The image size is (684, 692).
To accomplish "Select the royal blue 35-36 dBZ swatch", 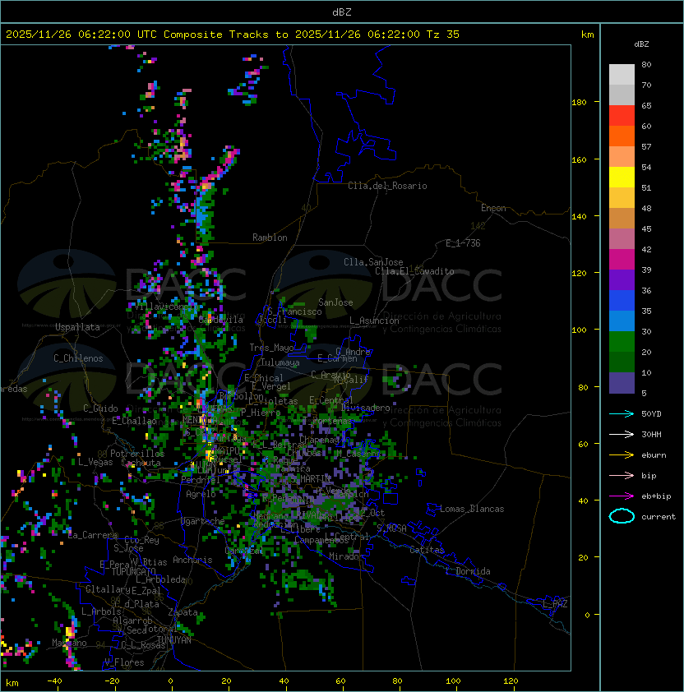I will pos(622,300).
